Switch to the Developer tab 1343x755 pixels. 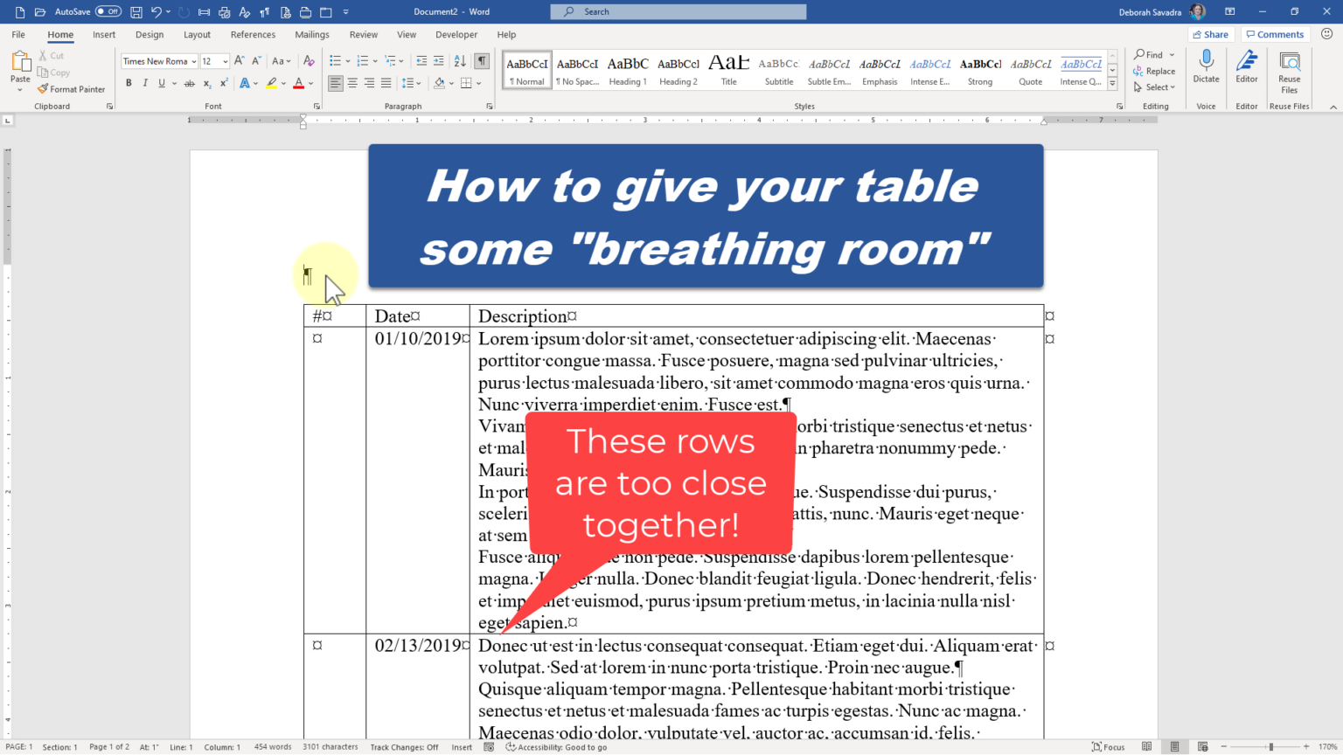point(456,34)
